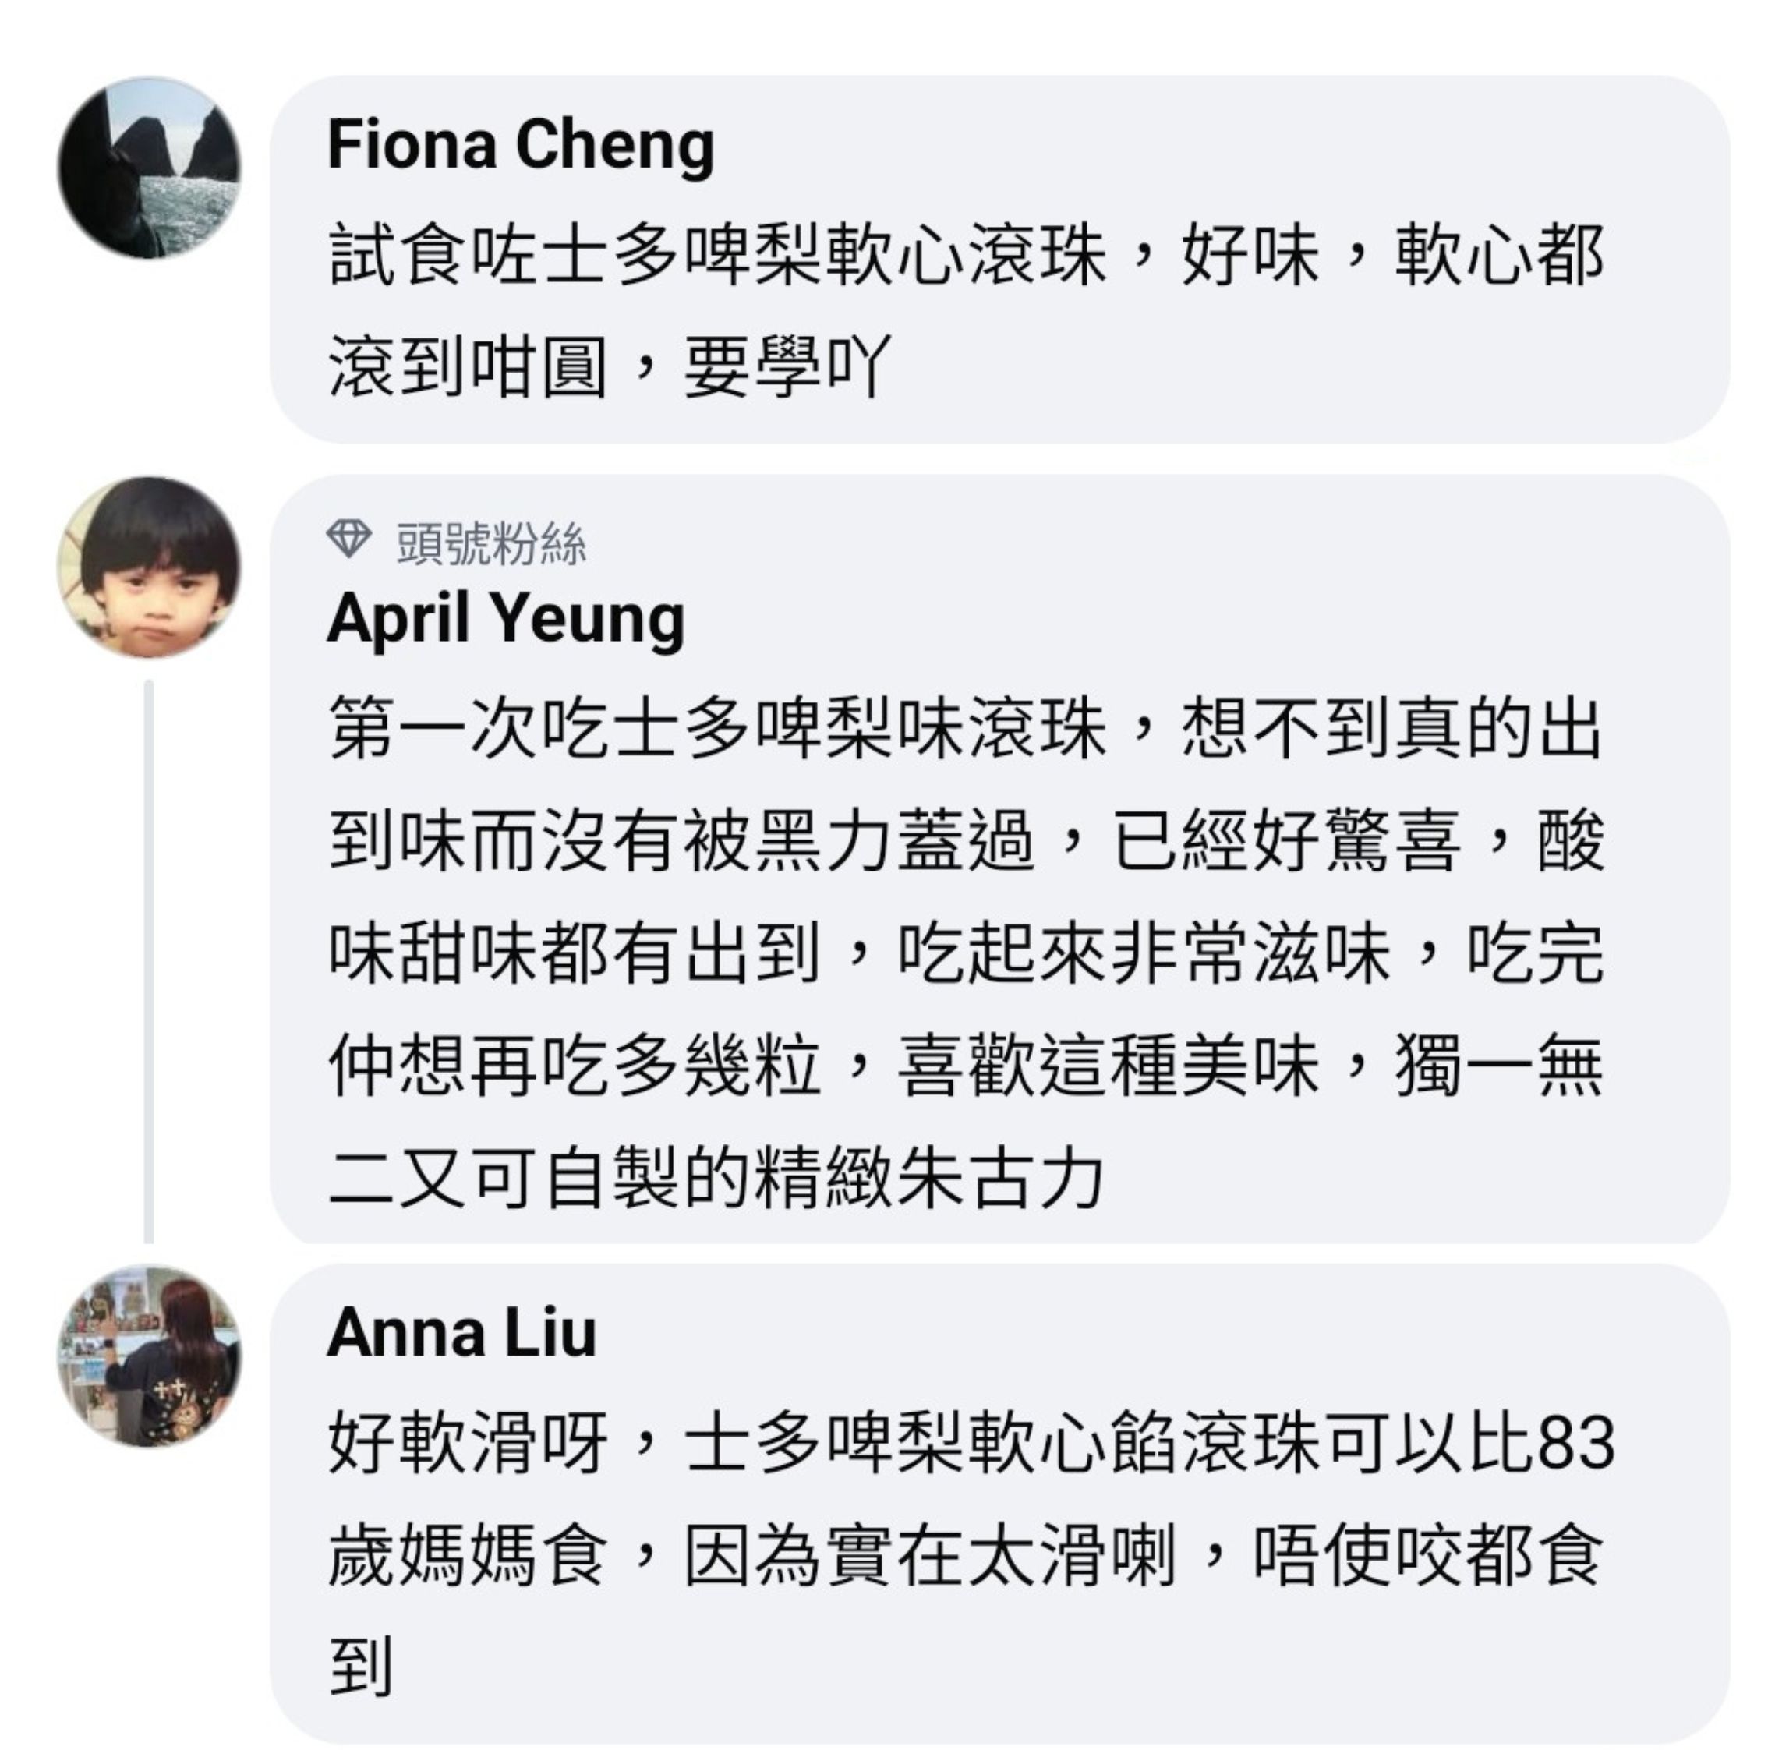Collapse the reply thread line below April's avatar
1768x1750 pixels.
point(149,961)
